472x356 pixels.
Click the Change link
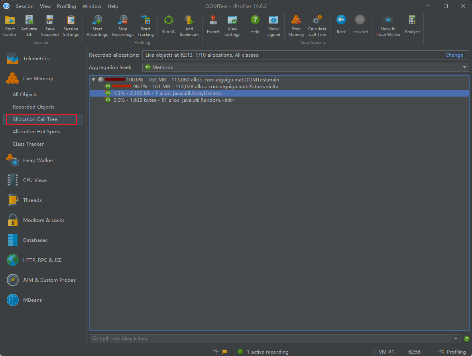point(454,55)
